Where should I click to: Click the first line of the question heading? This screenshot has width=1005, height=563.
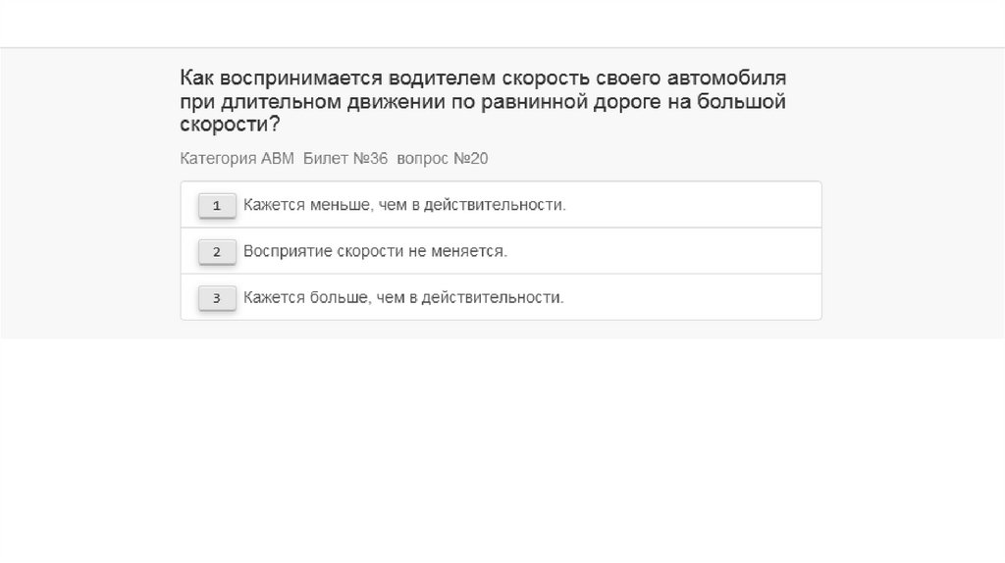point(484,77)
